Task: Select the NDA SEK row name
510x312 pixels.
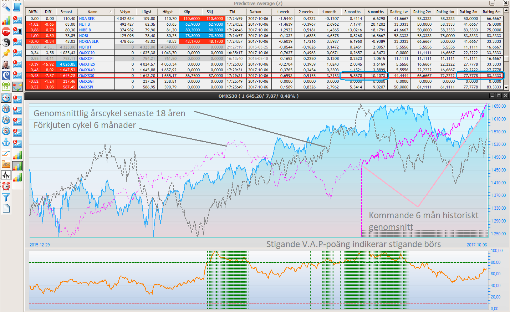Action: click(87, 19)
